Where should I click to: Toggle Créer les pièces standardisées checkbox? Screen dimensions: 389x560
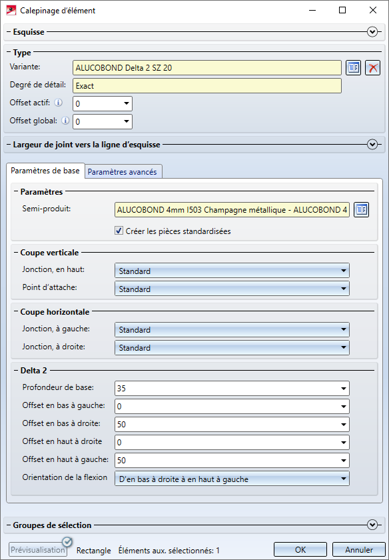(119, 231)
